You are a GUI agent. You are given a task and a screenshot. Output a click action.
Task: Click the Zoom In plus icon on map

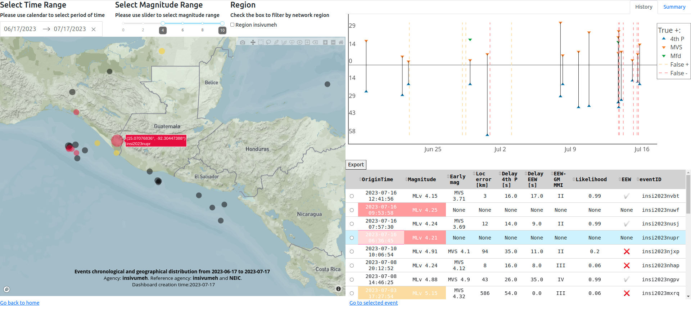tap(325, 42)
